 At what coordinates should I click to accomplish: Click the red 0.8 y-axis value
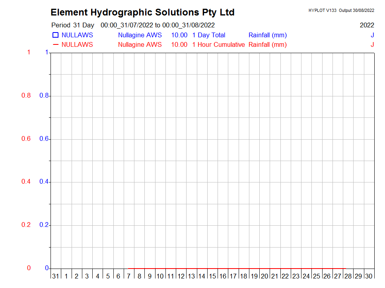(25, 96)
